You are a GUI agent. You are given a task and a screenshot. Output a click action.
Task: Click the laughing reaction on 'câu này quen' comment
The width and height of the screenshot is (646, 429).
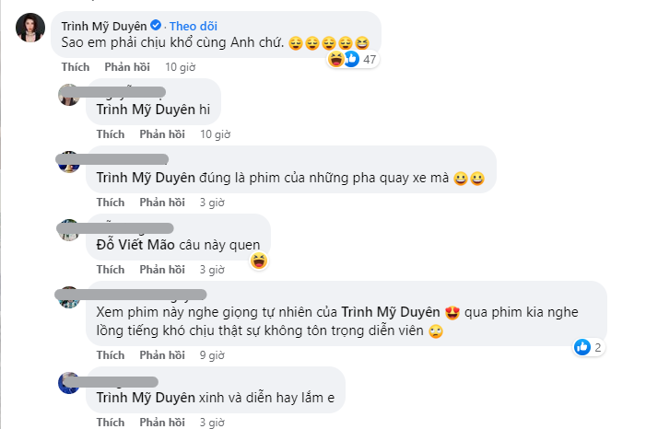pyautogui.click(x=259, y=261)
